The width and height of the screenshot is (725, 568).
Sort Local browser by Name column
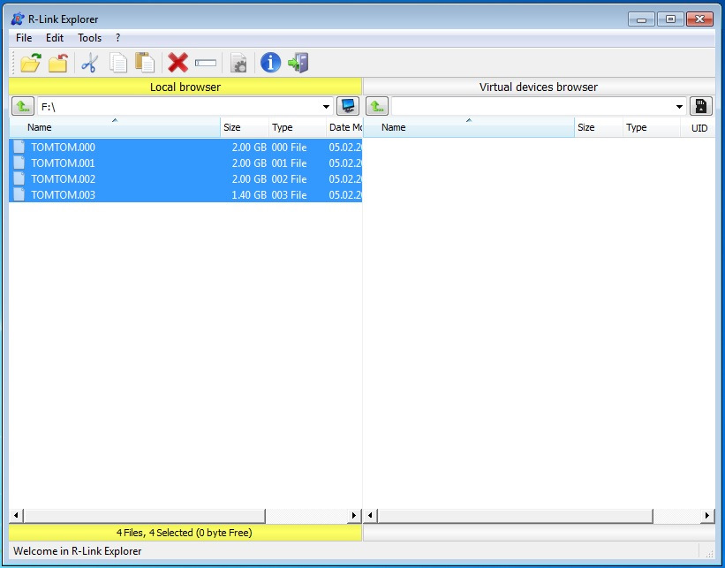(x=115, y=127)
